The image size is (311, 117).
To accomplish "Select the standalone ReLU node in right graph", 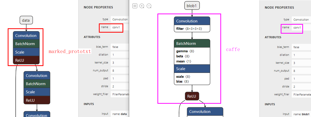I will [192, 96].
